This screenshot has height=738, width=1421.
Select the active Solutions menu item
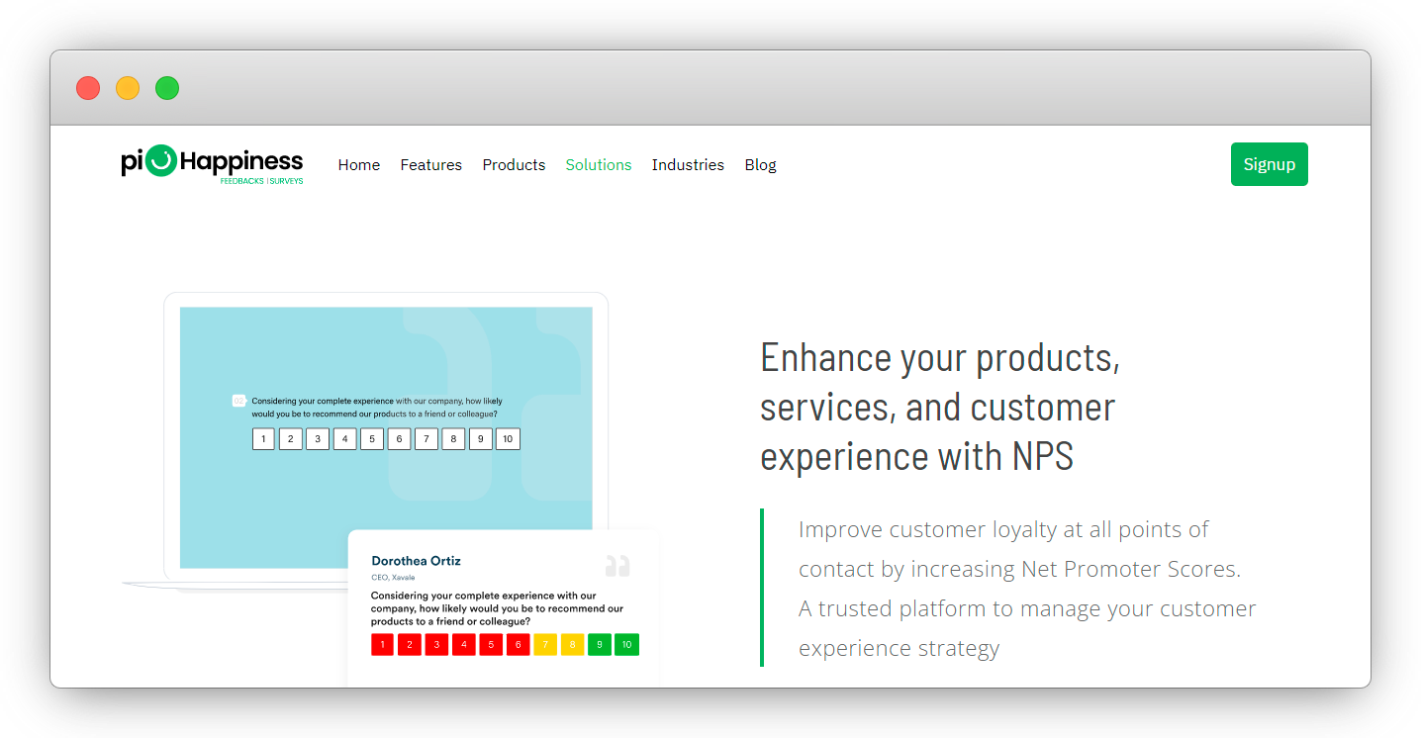point(599,164)
